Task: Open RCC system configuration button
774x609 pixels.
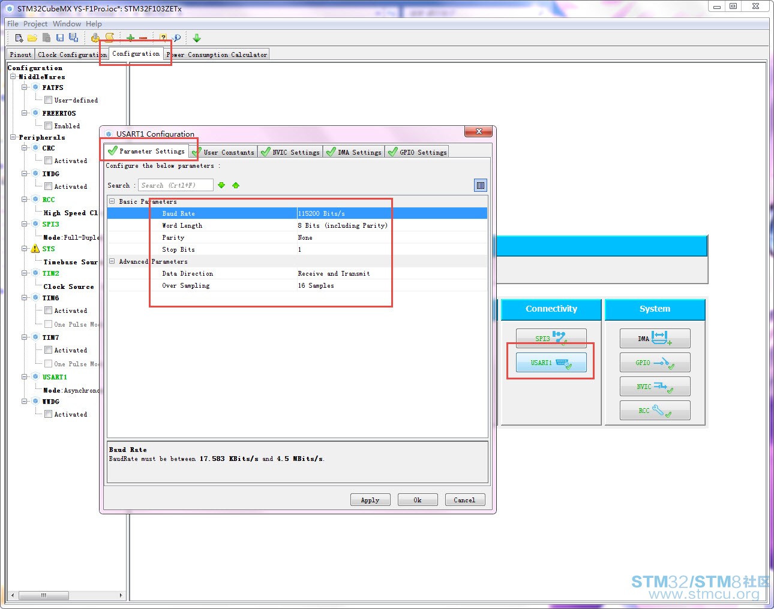Action: pos(655,410)
